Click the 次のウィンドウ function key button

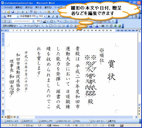click(x=45, y=121)
